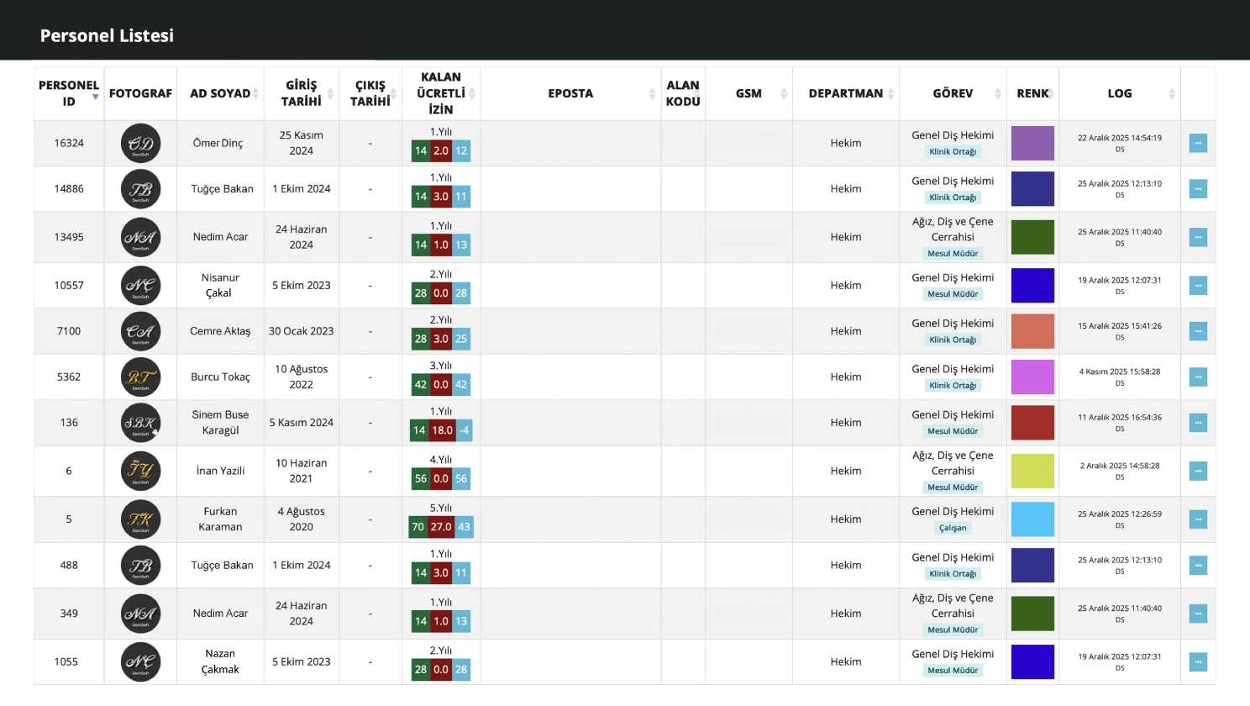
Task: Click the options icon for Nazan Çakmak
Action: (x=1198, y=662)
